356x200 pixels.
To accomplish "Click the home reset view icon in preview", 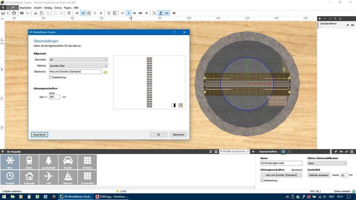I will pos(180,105).
